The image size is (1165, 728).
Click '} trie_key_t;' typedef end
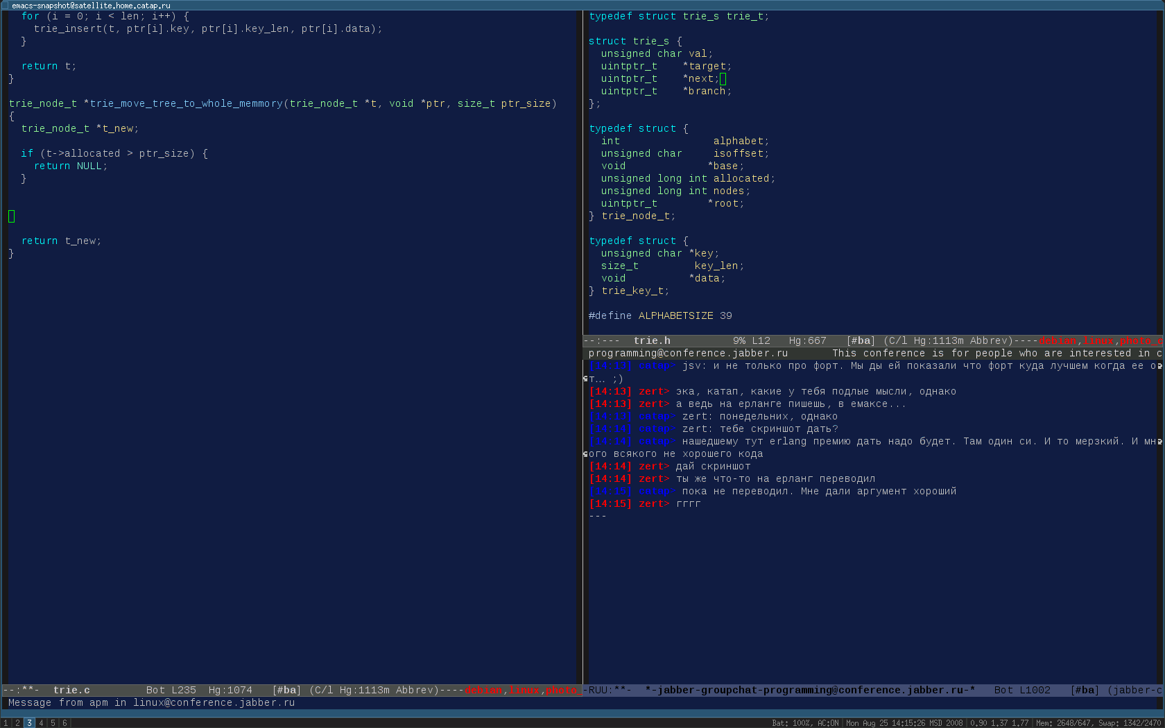(x=629, y=291)
